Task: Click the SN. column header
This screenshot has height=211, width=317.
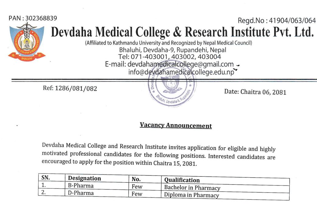Action: click(x=45, y=177)
